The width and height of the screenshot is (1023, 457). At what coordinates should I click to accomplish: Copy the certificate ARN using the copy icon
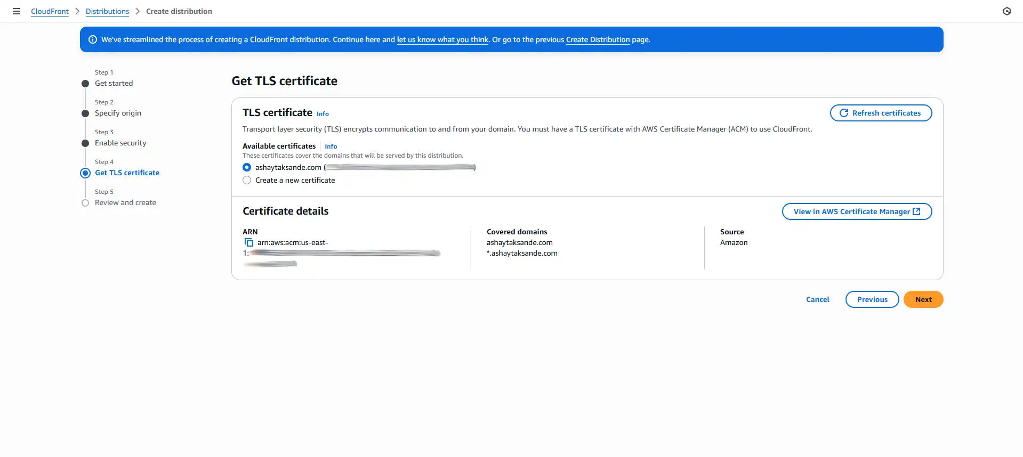(249, 242)
